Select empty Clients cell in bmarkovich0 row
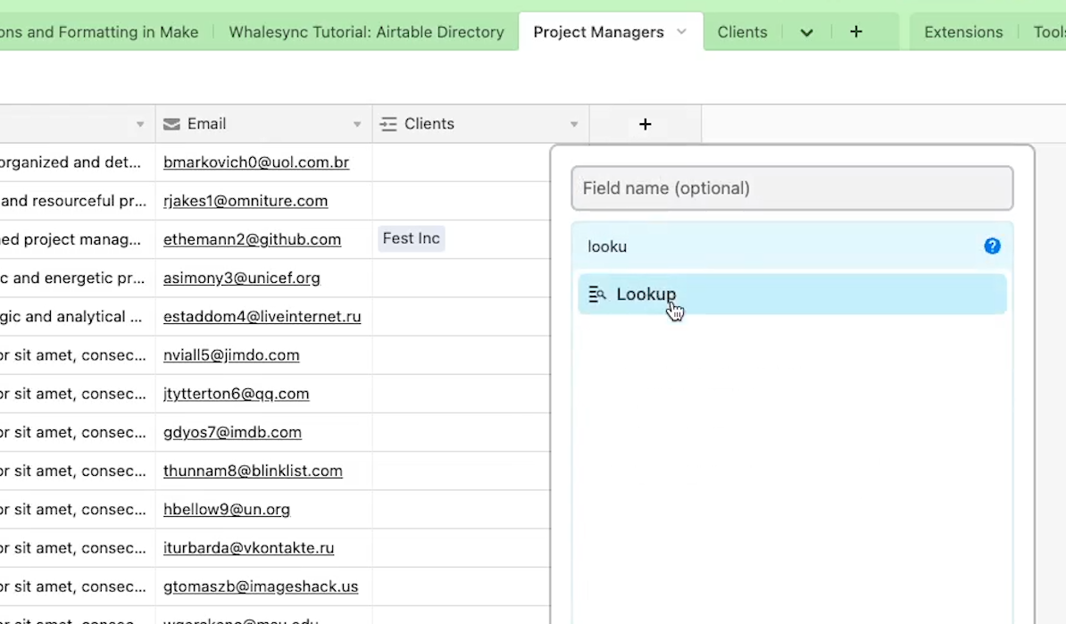1066x624 pixels. (x=462, y=162)
